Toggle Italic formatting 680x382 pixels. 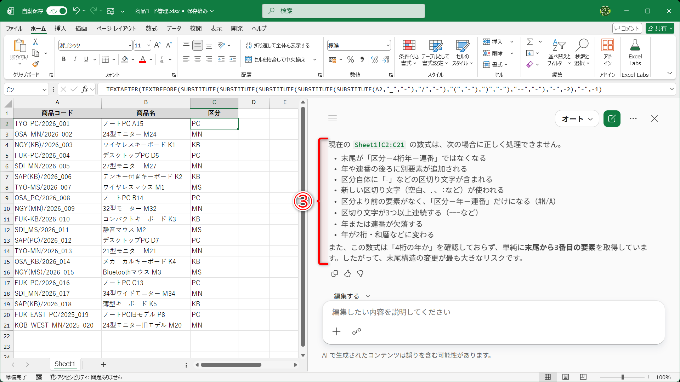(x=75, y=59)
